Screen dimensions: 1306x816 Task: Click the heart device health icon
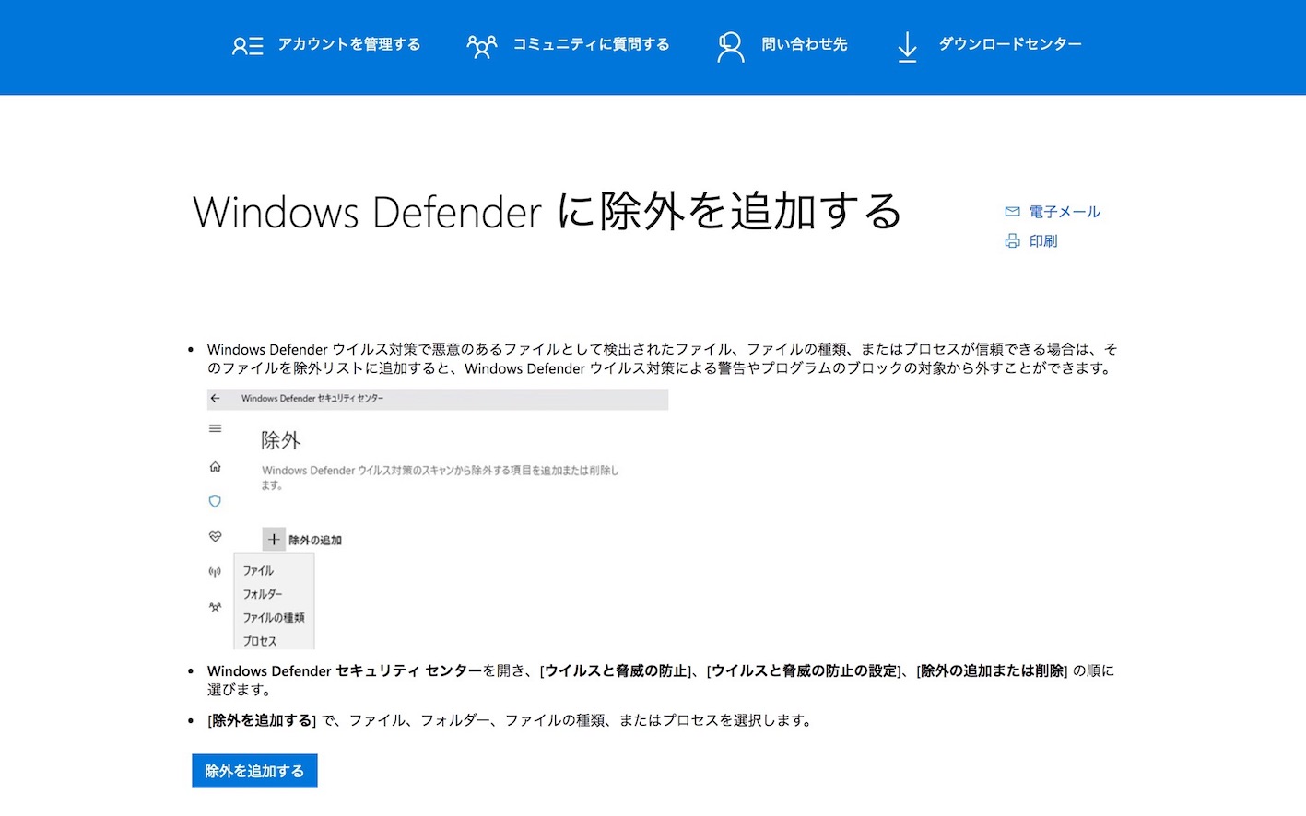click(216, 537)
